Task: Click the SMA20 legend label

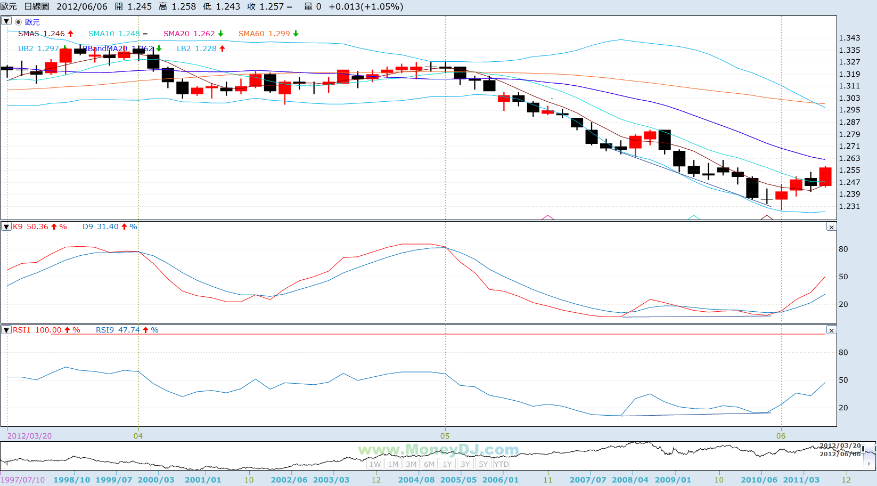Action: pos(176,34)
